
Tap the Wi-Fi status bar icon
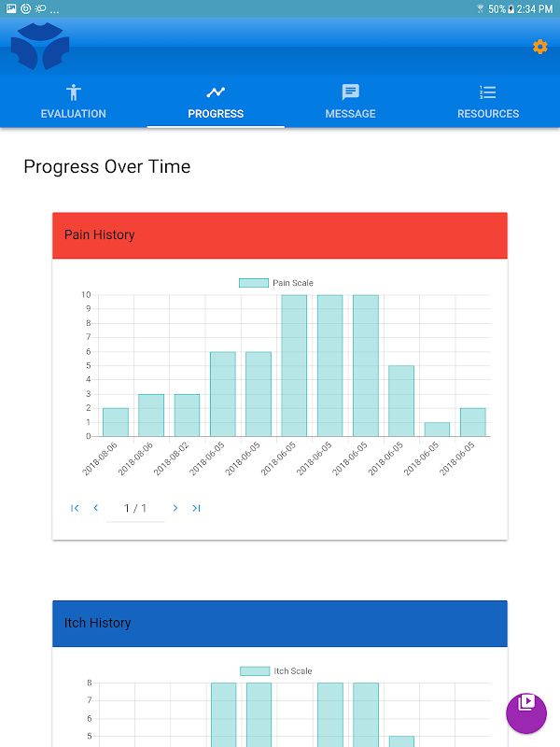(480, 8)
